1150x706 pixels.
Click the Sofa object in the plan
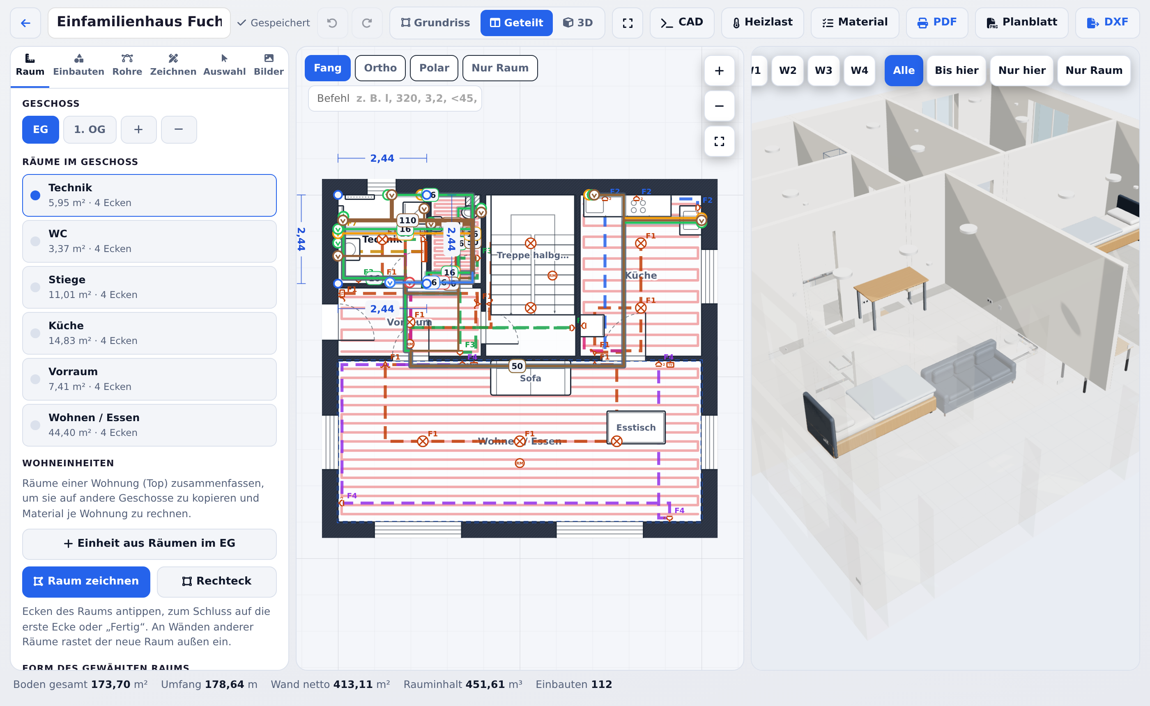tap(530, 378)
